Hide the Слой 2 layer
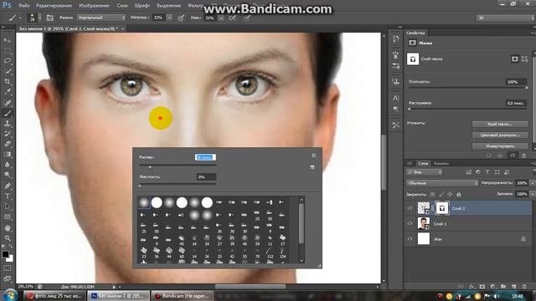This screenshot has height=301, width=536. click(x=410, y=208)
